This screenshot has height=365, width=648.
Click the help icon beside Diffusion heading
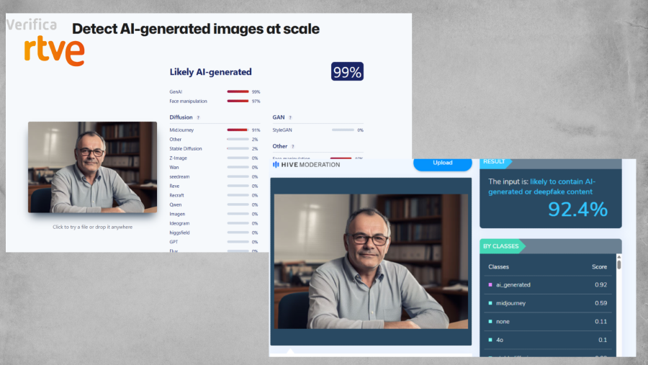(199, 118)
